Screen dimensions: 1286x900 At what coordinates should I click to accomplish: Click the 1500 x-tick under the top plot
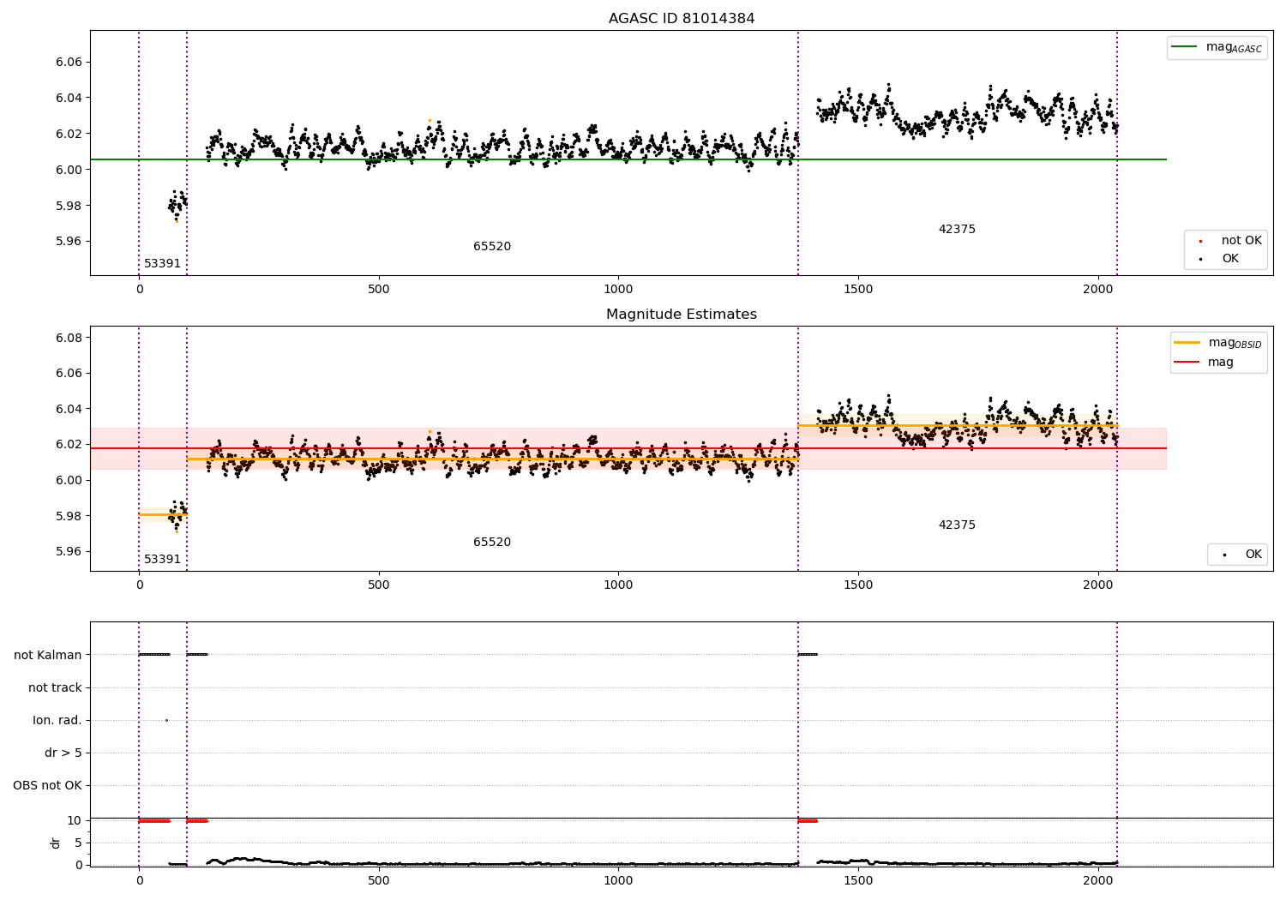click(858, 289)
